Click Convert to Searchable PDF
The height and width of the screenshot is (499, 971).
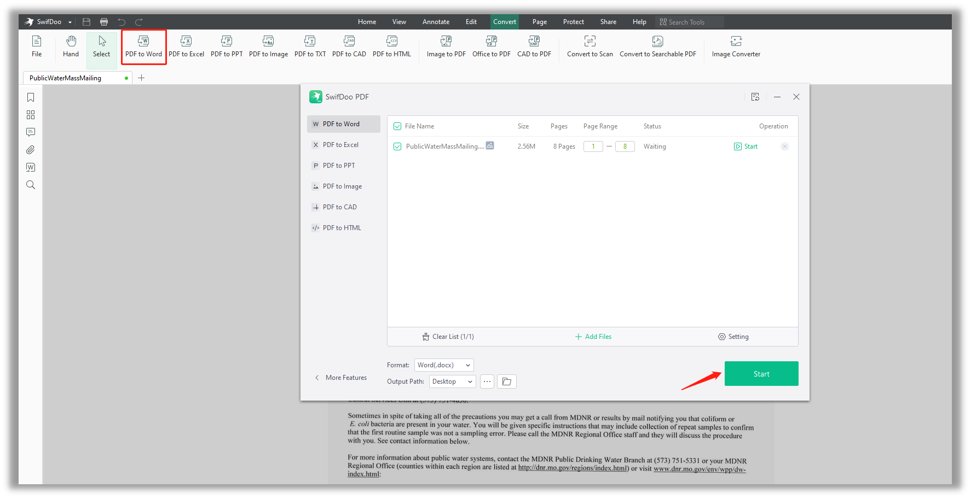click(x=658, y=46)
